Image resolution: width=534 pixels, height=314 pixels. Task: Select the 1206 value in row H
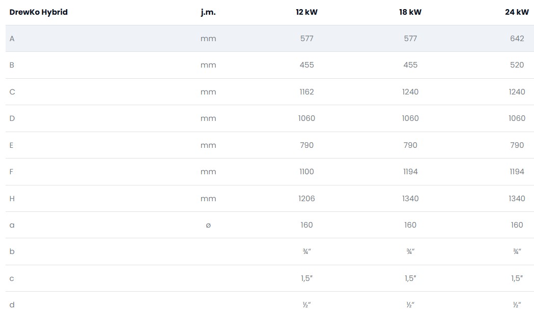tap(306, 199)
